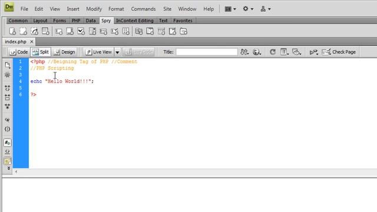The image size is (377, 212).
Task: Collapse full tag in coding toolbar
Action: click(8, 88)
